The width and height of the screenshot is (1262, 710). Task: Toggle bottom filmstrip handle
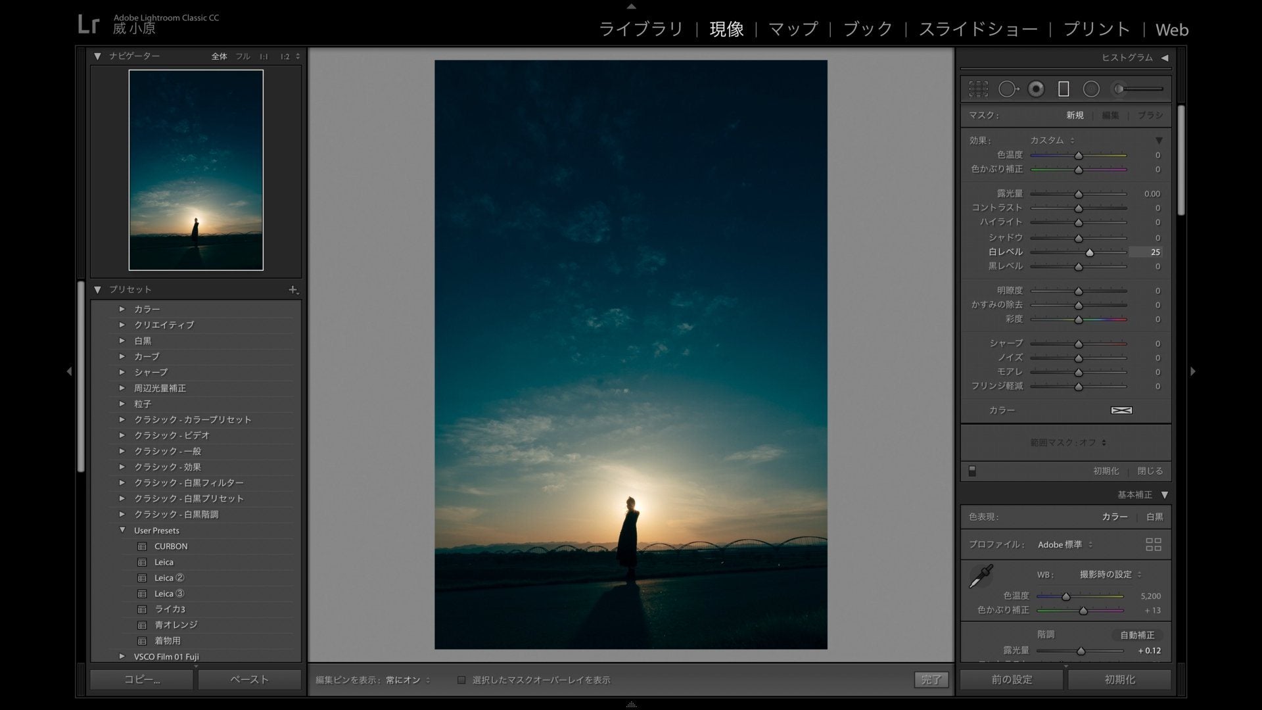pyautogui.click(x=631, y=704)
